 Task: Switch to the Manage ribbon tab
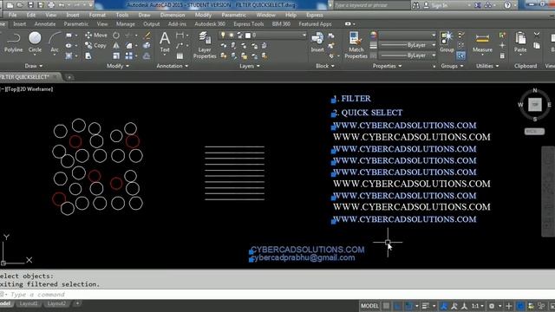[x=126, y=23]
